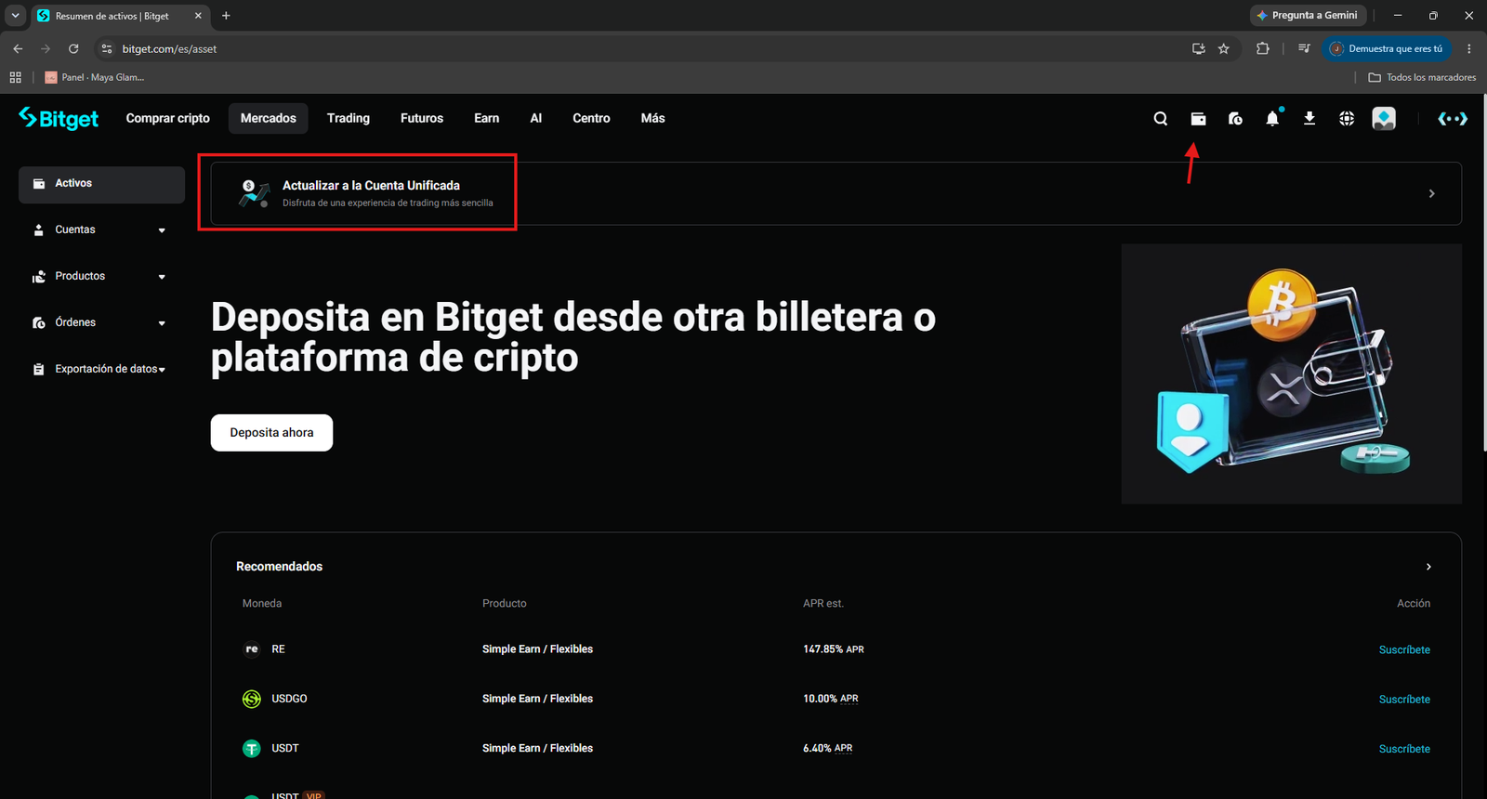The height and width of the screenshot is (799, 1487).
Task: Click Suscríbete for USDGO
Action: click(1404, 699)
